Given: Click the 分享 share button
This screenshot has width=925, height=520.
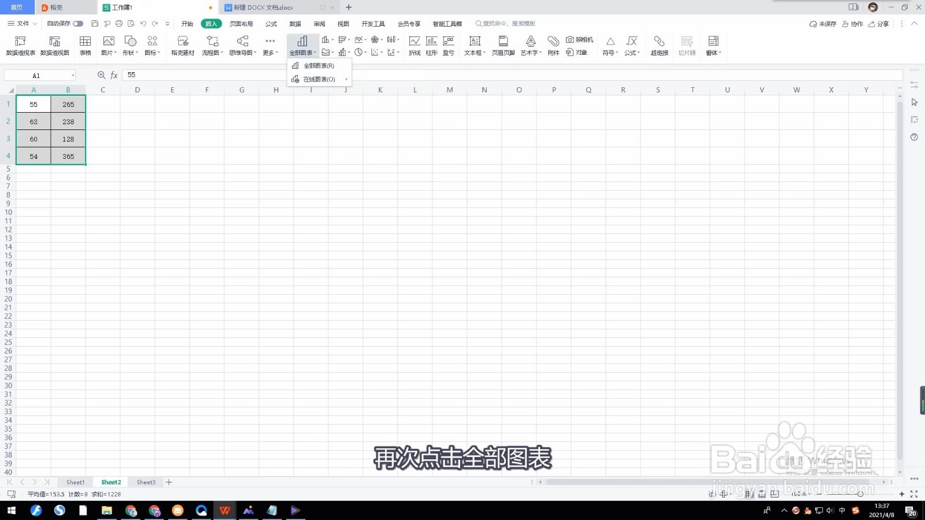Looking at the screenshot, I should [x=879, y=24].
